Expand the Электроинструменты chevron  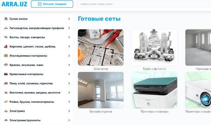click(69, 120)
